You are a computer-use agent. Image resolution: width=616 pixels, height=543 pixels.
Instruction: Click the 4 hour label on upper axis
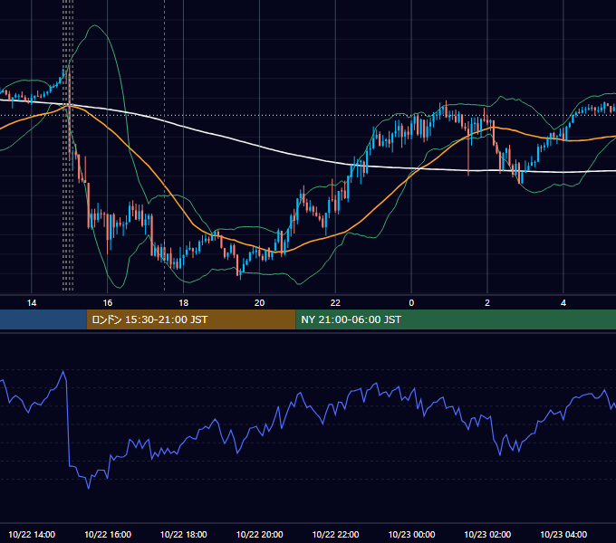[563, 303]
